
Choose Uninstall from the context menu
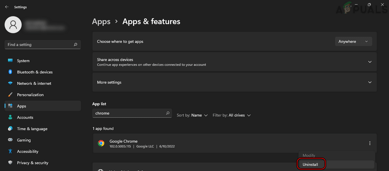(x=310, y=165)
